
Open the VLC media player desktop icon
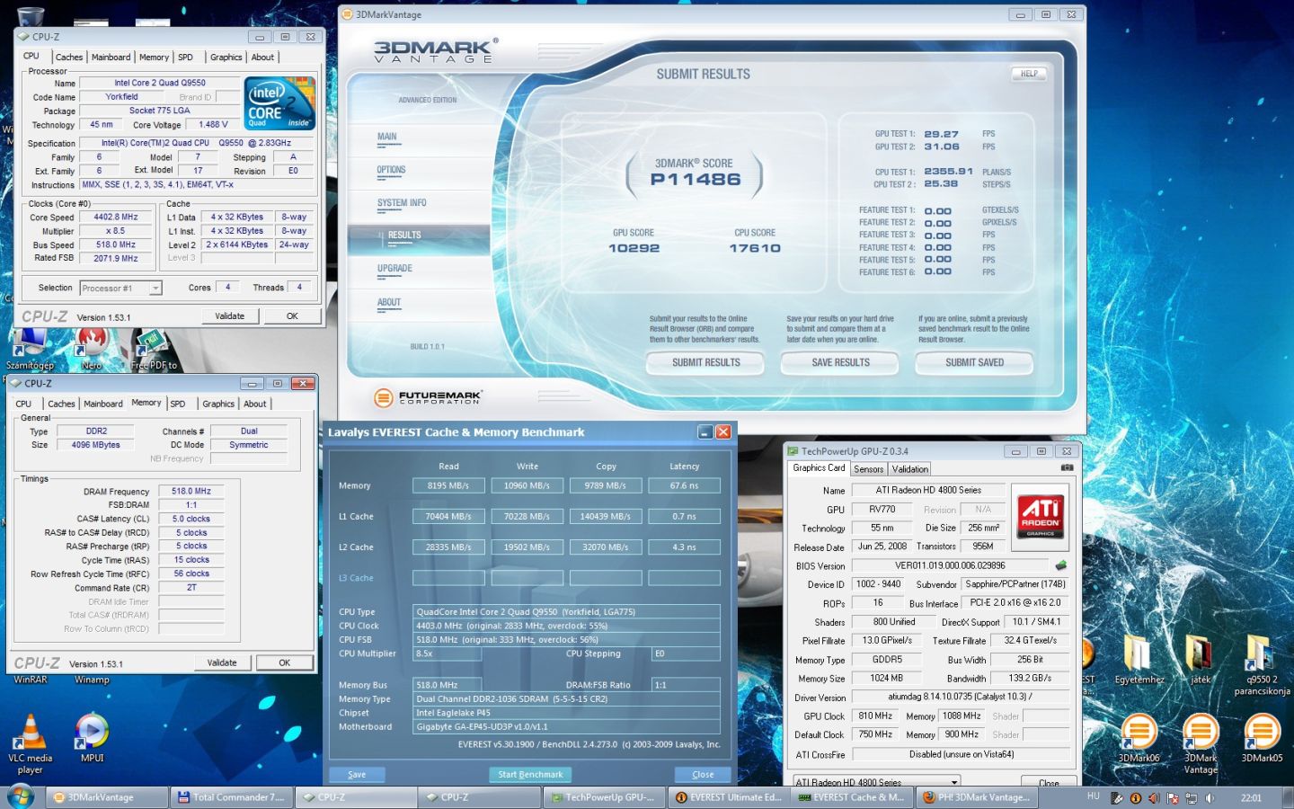[31, 742]
